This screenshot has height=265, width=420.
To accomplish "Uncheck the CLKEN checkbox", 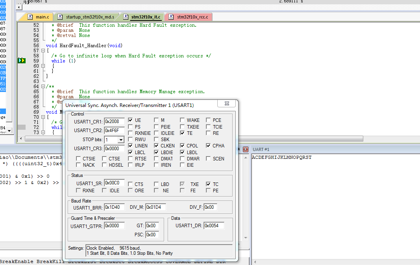I will pos(157,146).
